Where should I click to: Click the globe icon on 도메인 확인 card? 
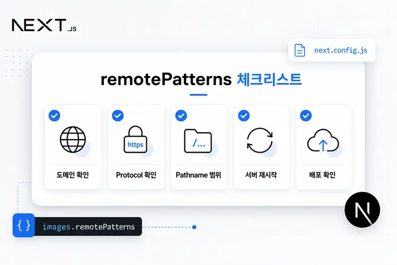tap(73, 140)
